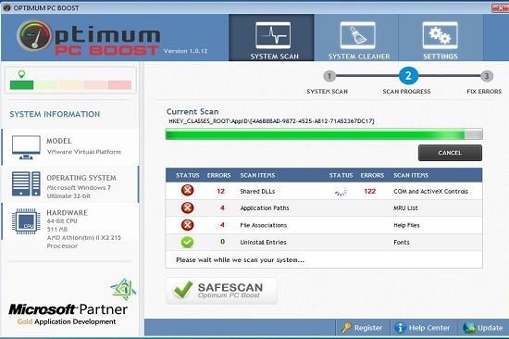This screenshot has height=339, width=509.
Task: Click the 0 errors count for Uninstall Entries
Action: pyautogui.click(x=222, y=242)
